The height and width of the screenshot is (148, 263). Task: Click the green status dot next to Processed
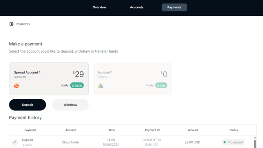coord(225,142)
